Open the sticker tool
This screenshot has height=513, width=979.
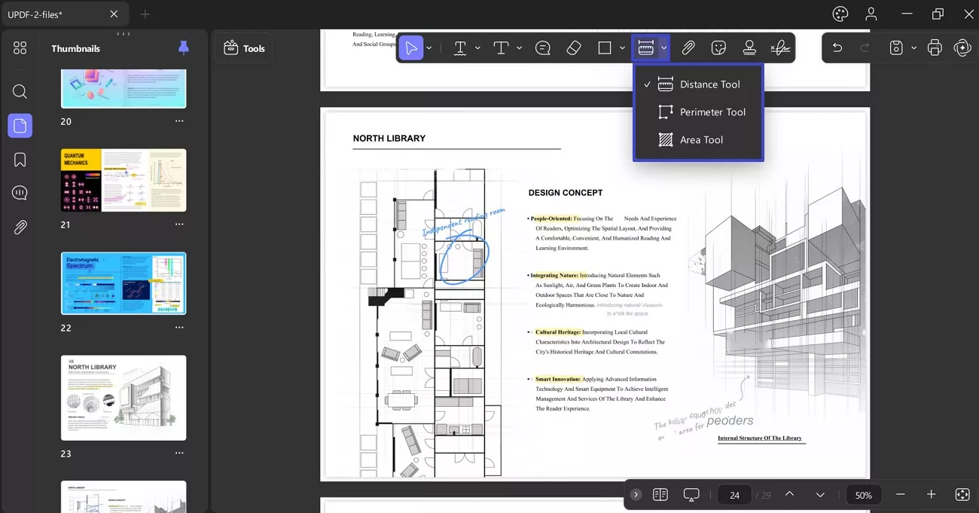[718, 48]
